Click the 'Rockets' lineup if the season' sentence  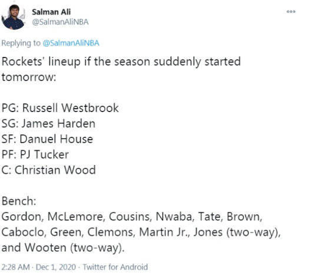coord(121,62)
